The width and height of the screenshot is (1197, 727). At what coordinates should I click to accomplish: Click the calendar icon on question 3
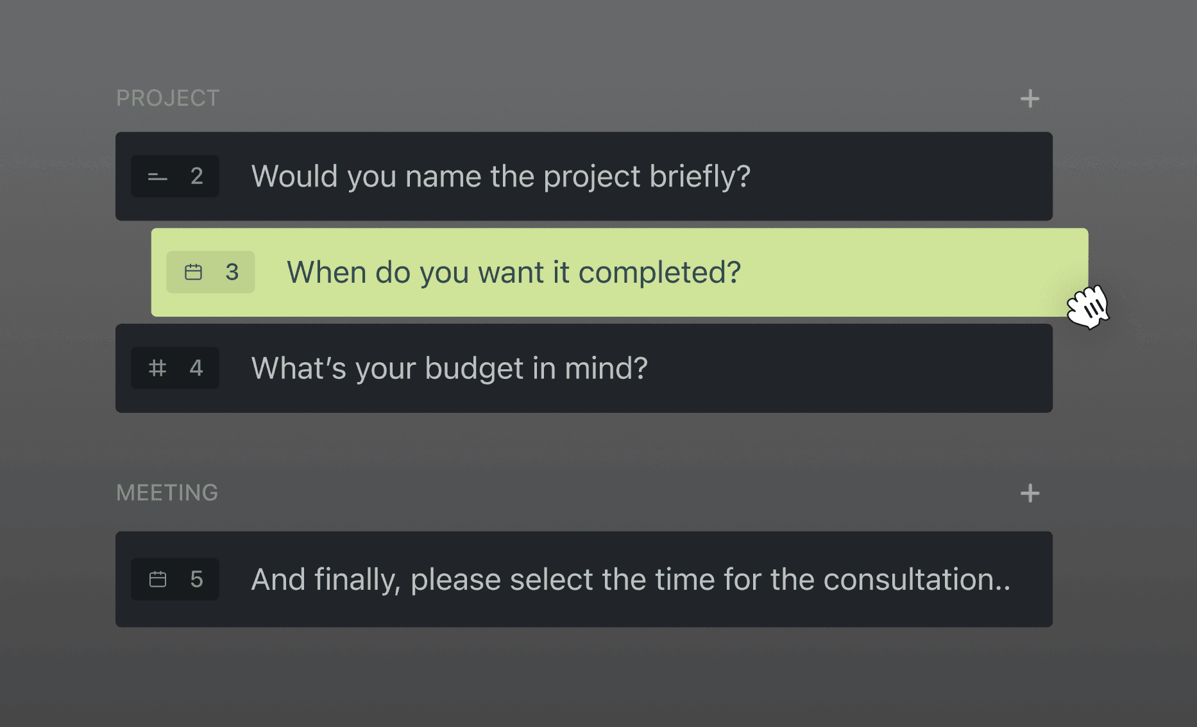(x=193, y=272)
